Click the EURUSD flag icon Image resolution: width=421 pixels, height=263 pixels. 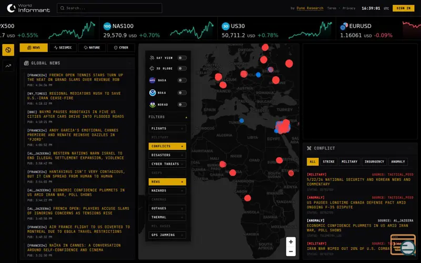click(344, 26)
